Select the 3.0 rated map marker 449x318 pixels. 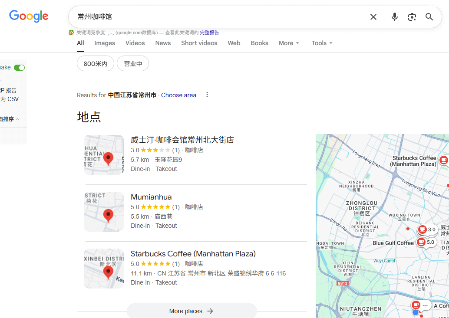coord(427,229)
